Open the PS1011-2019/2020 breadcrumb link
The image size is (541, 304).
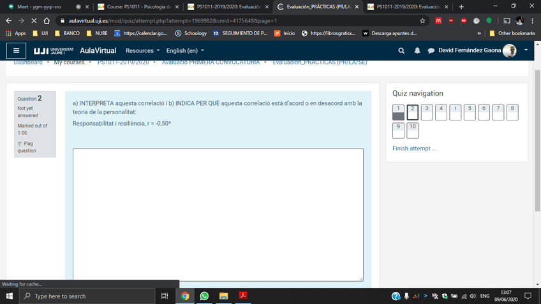(123, 62)
